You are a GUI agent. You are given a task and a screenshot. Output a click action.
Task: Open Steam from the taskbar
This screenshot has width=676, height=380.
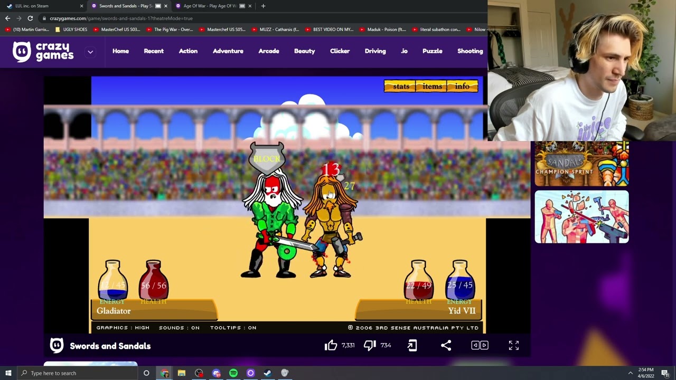tap(268, 373)
